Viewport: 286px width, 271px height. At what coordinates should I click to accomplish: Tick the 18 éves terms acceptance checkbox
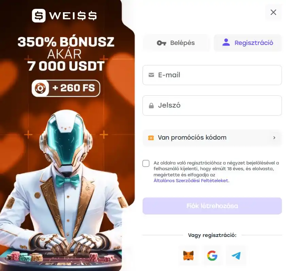pyautogui.click(x=146, y=163)
